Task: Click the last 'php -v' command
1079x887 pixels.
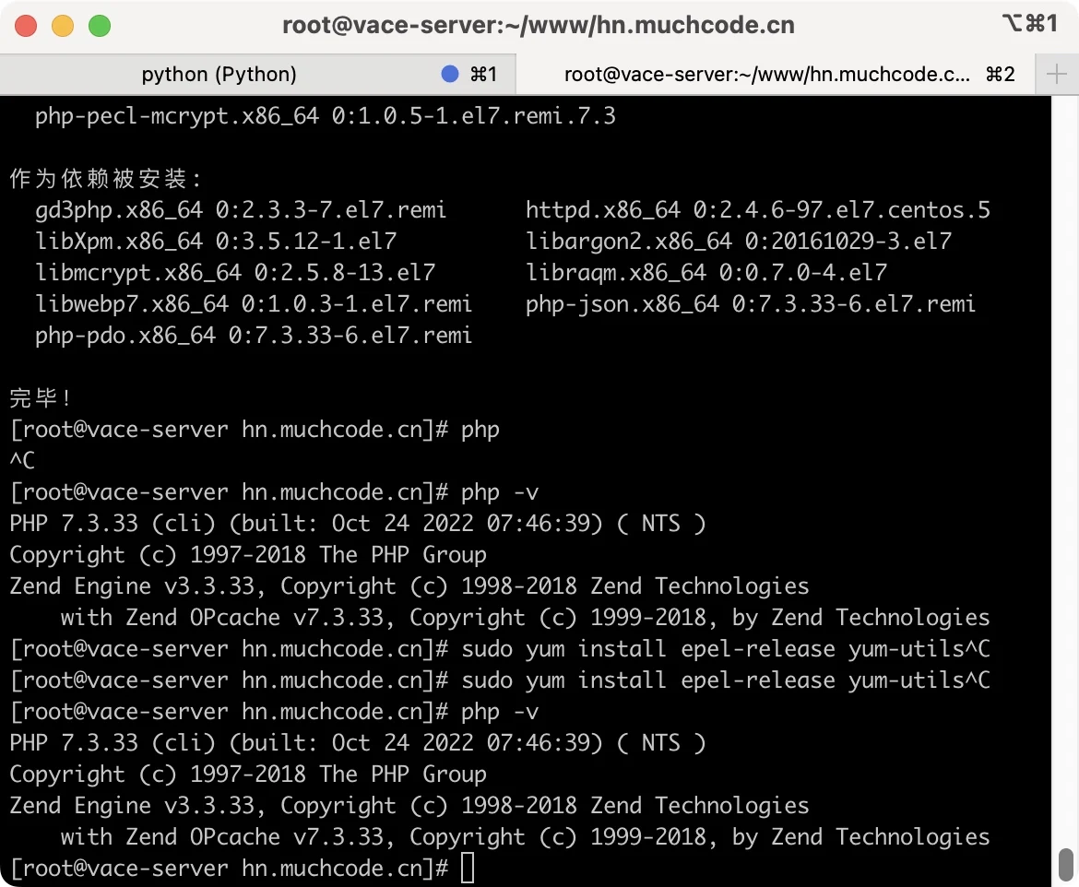Action: pos(500,712)
